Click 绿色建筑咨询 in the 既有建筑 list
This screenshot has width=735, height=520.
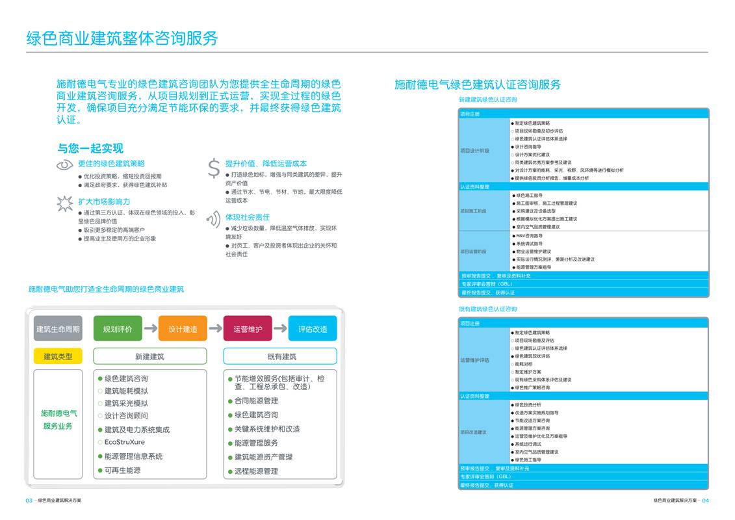pyautogui.click(x=253, y=415)
